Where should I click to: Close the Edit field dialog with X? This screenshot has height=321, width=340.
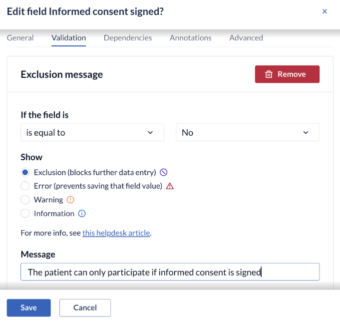[x=325, y=11]
